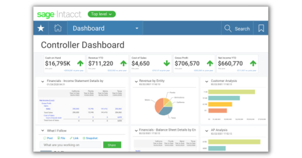Click the down arrow on the Cost of Sales card
Image resolution: width=302 pixels, height=158 pixels.
167,63
